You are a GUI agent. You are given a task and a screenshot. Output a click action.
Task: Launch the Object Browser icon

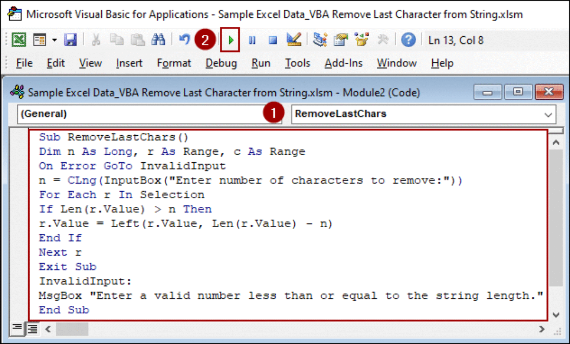click(x=362, y=40)
